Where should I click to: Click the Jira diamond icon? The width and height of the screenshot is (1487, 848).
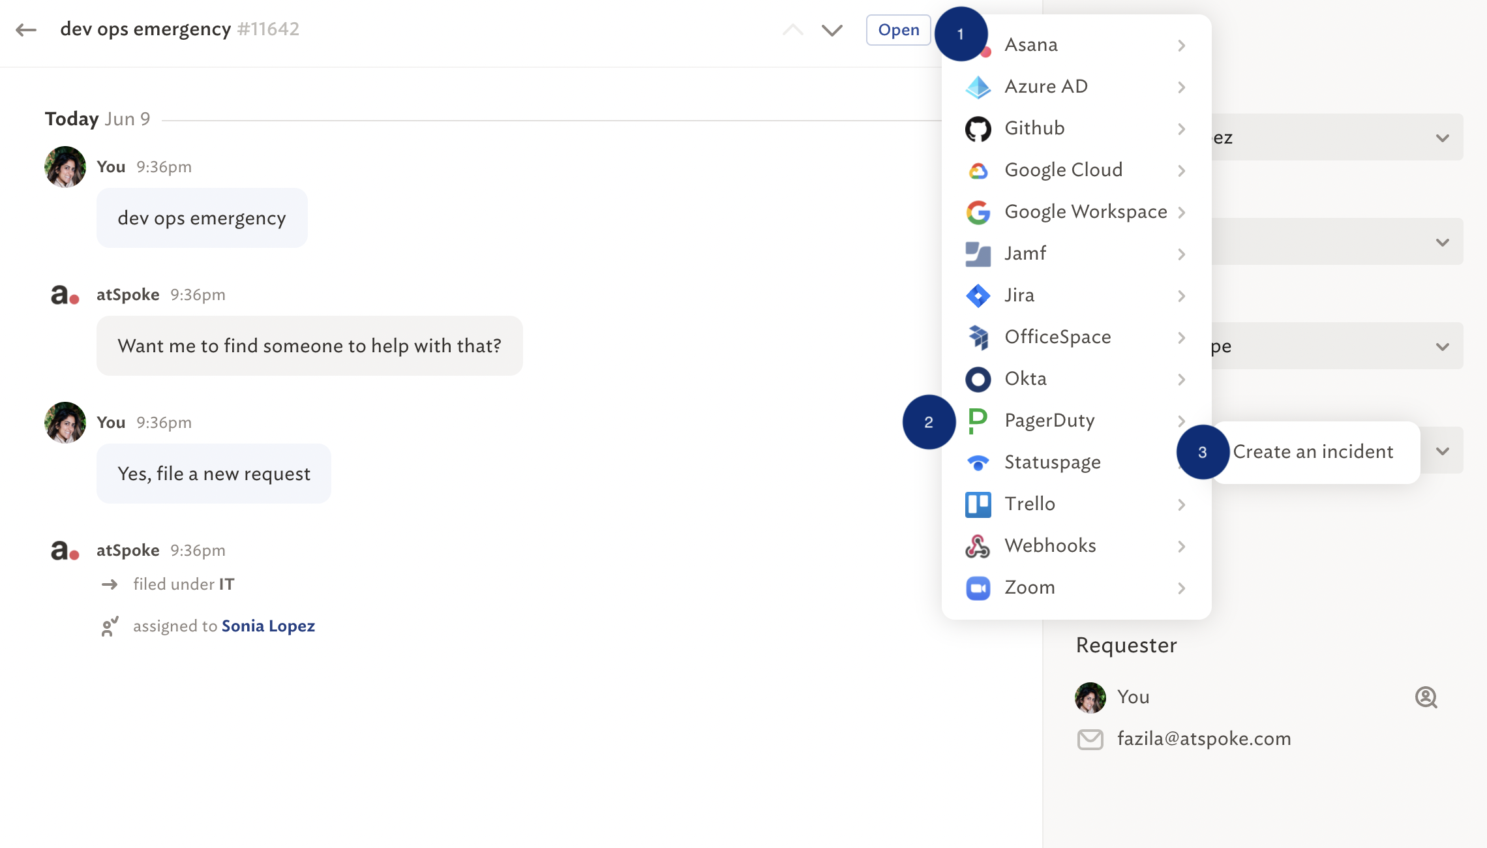click(978, 295)
